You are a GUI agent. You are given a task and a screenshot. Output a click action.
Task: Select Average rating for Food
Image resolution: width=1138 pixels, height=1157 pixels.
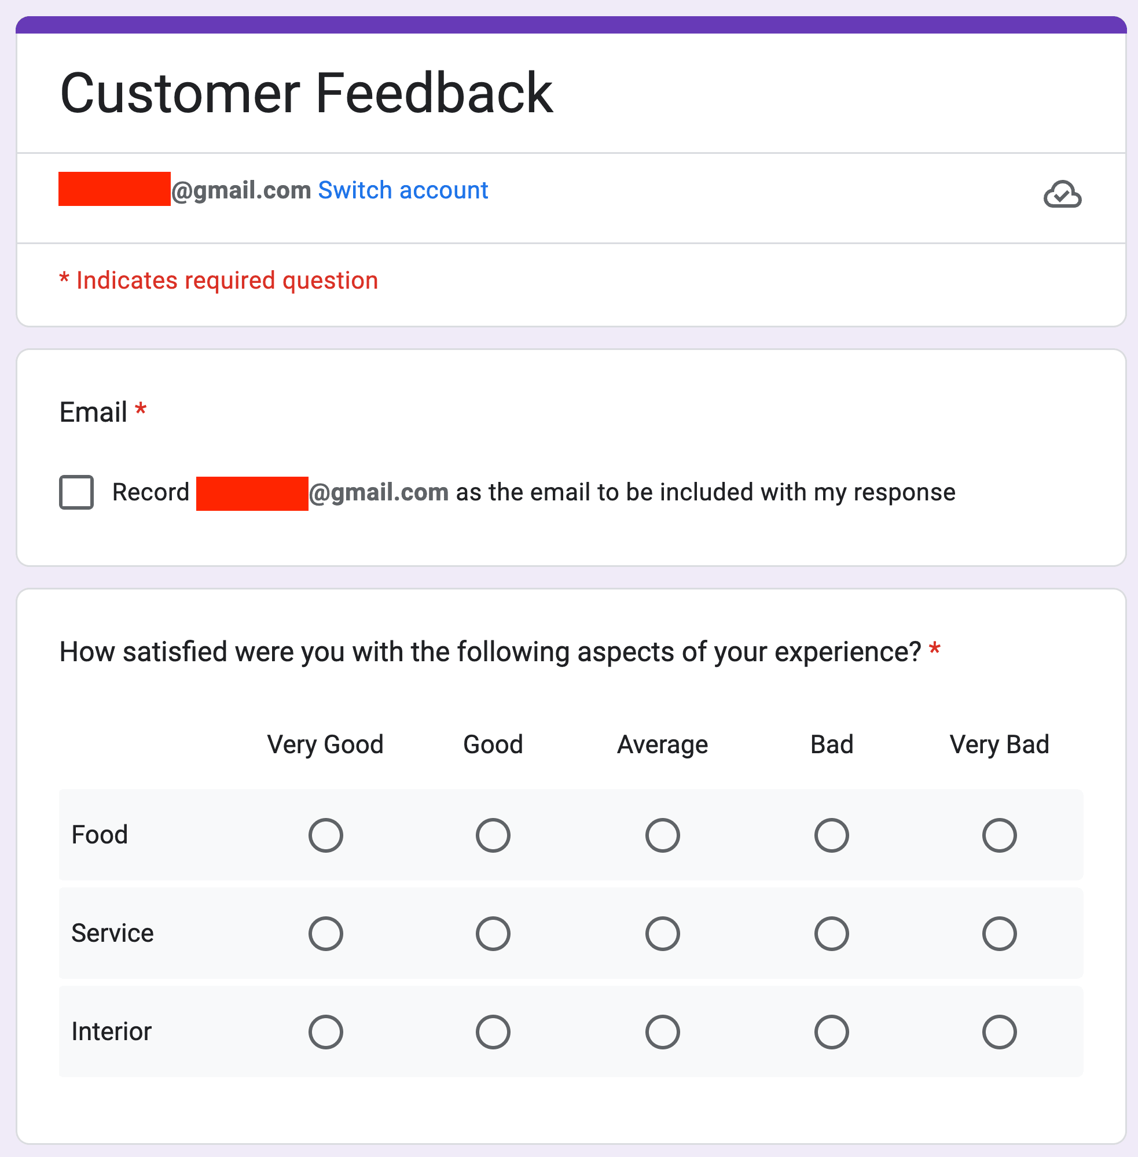click(x=662, y=836)
